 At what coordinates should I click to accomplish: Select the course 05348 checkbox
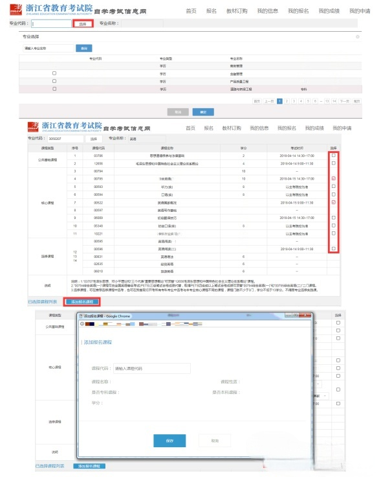(334, 226)
